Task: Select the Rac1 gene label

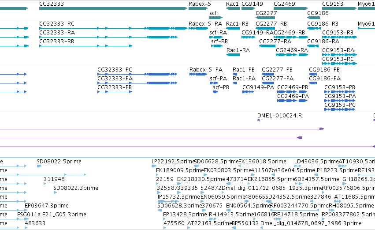Action: (x=232, y=4)
